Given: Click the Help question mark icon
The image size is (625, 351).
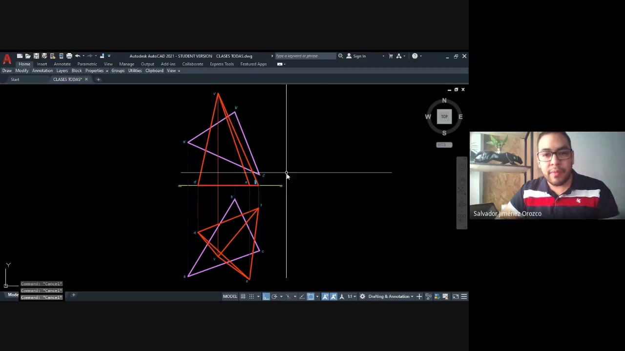Looking at the screenshot, I should 415,56.
